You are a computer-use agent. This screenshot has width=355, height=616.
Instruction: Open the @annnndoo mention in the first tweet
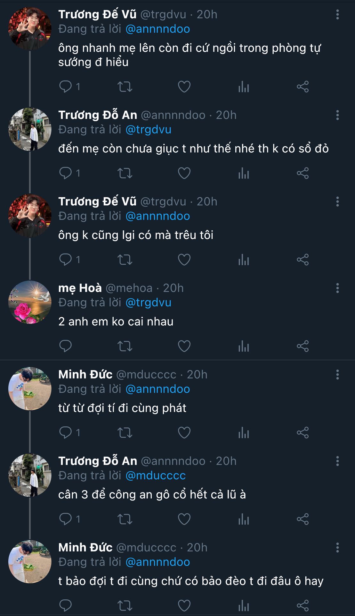tap(157, 29)
